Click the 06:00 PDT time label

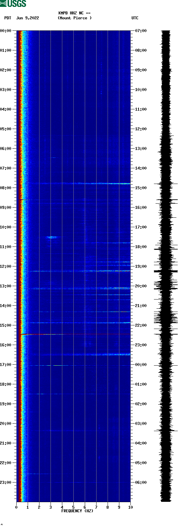click(6, 149)
